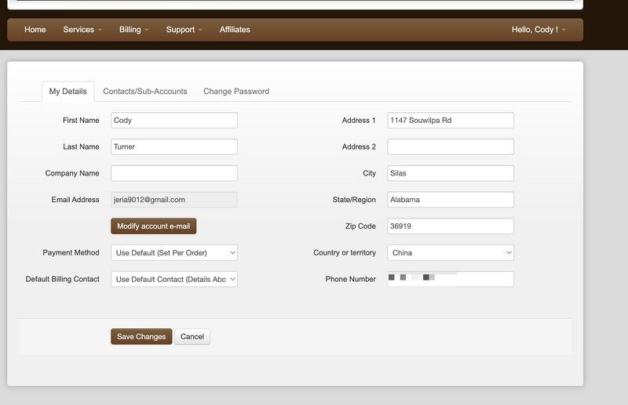The image size is (628, 405).
Task: Go to the Affiliates page
Action: point(235,30)
